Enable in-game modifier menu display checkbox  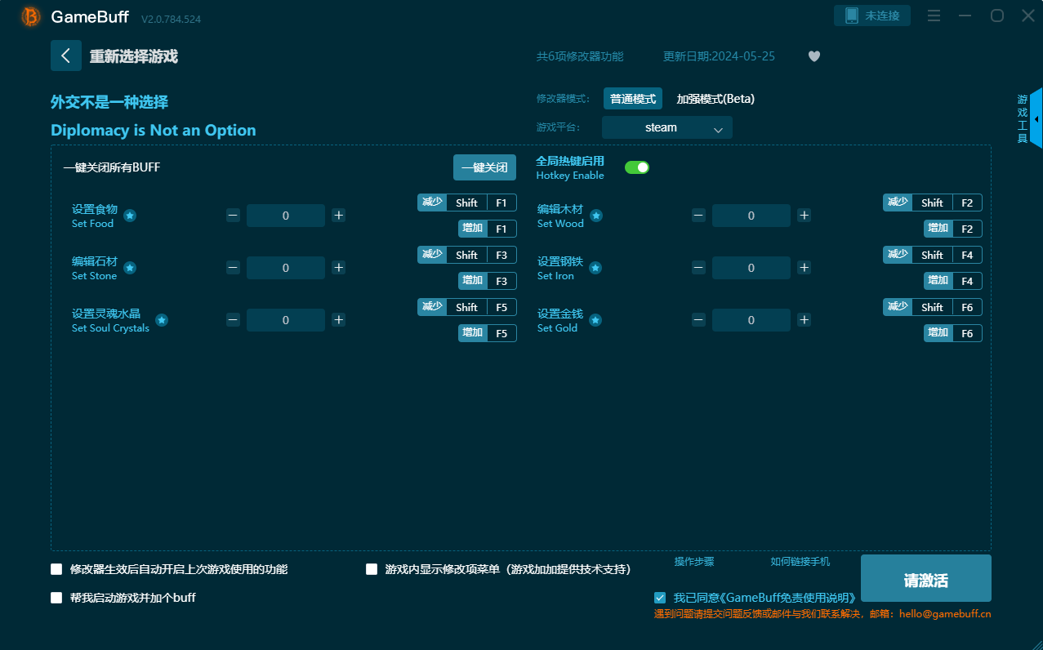[372, 569]
